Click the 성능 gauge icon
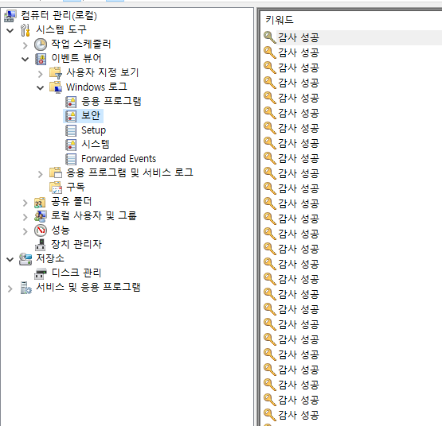This screenshot has height=426, width=442. [41, 230]
